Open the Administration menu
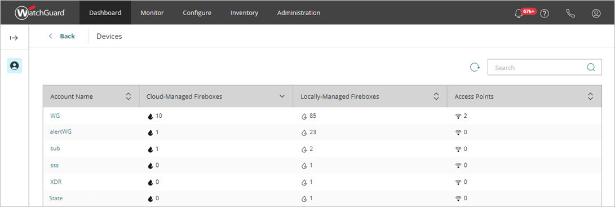615x207 pixels. pyautogui.click(x=298, y=12)
